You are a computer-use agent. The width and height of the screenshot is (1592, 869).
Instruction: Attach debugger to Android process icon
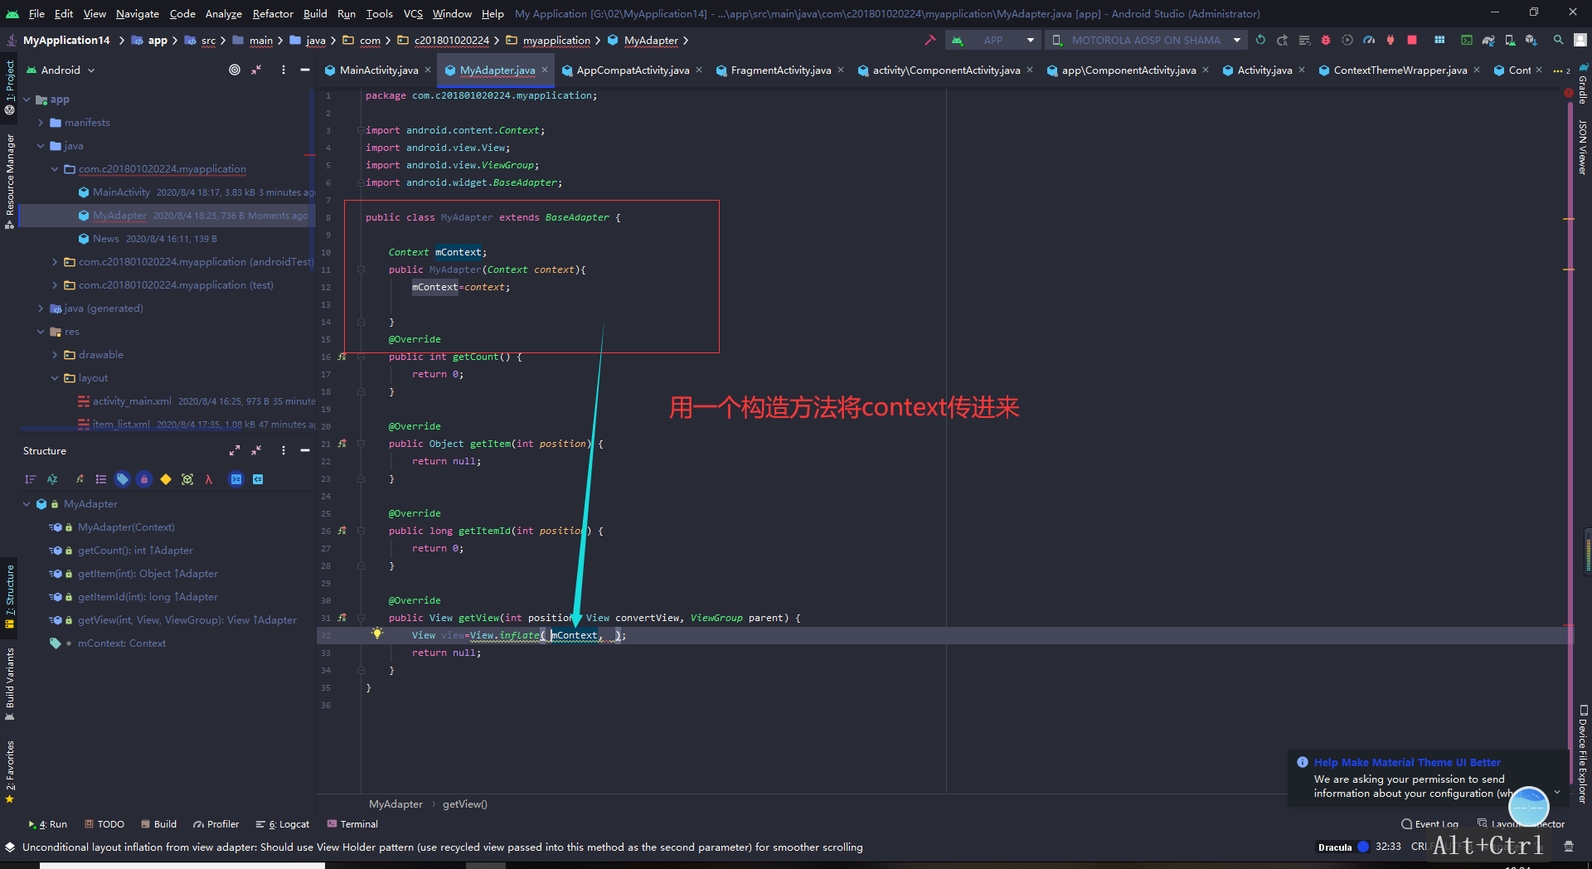1391,40
